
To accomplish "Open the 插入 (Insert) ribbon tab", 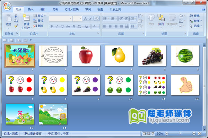I will 31,9.
